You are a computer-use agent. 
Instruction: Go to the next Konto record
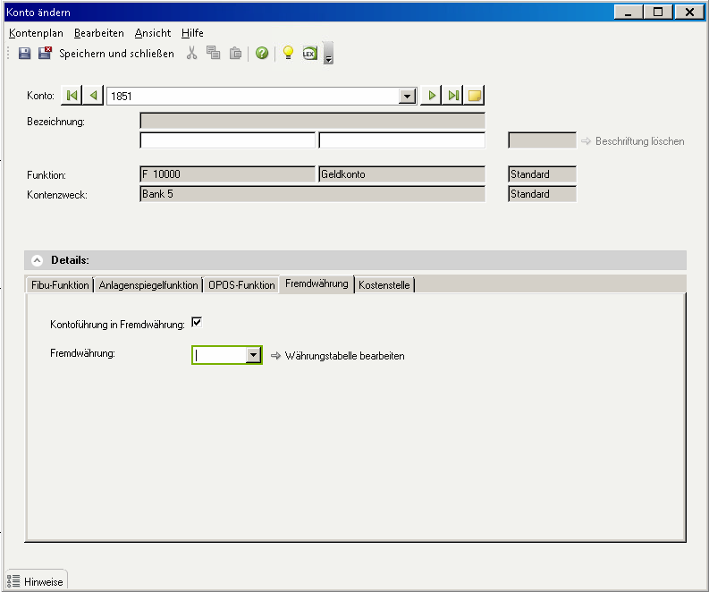coord(431,96)
